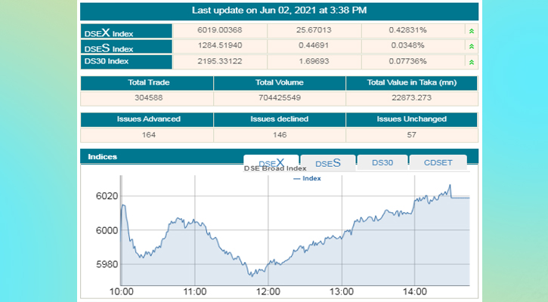This screenshot has height=302, width=548.
Task: Click the Total Value in Taka header
Action: [412, 83]
